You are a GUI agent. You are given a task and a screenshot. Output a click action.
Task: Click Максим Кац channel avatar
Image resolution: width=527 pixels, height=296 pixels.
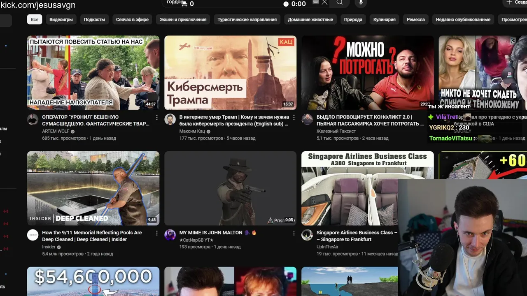(x=170, y=120)
